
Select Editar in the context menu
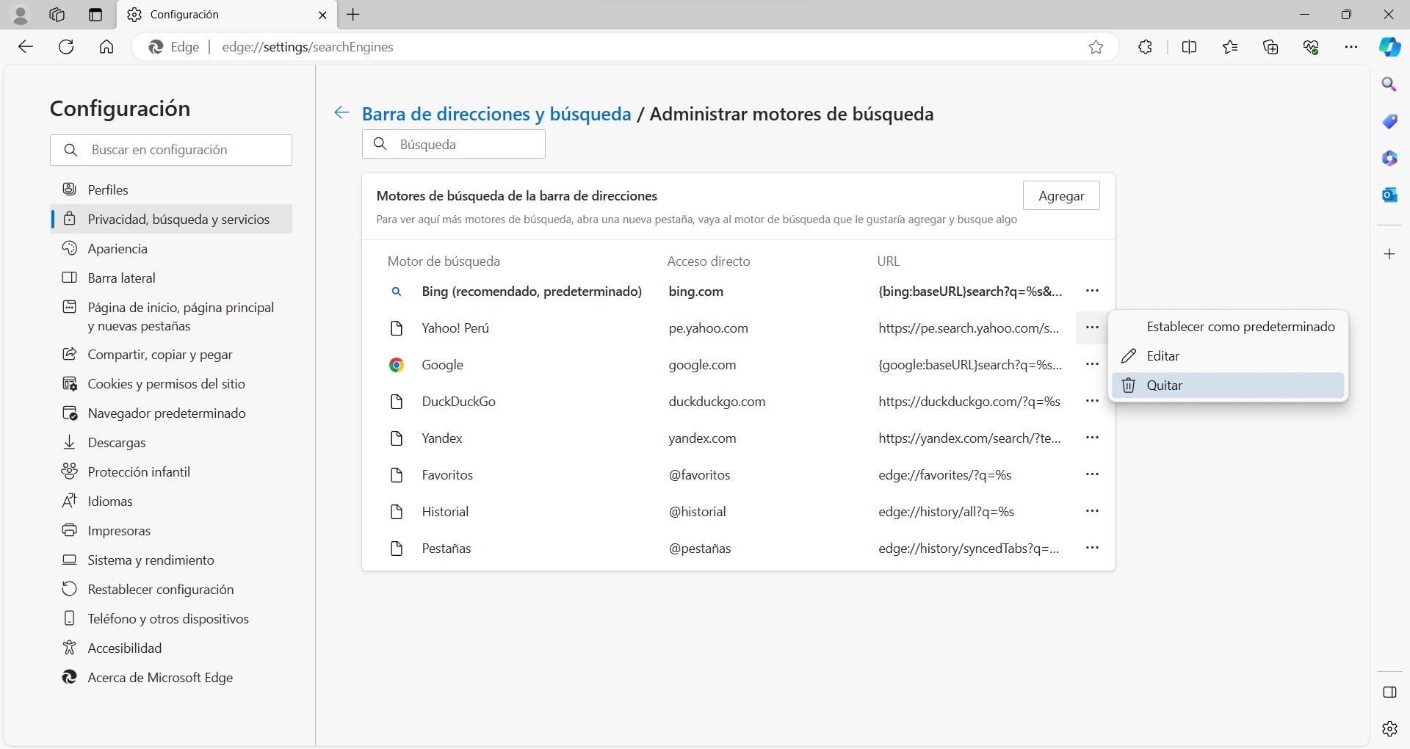coord(1228,356)
